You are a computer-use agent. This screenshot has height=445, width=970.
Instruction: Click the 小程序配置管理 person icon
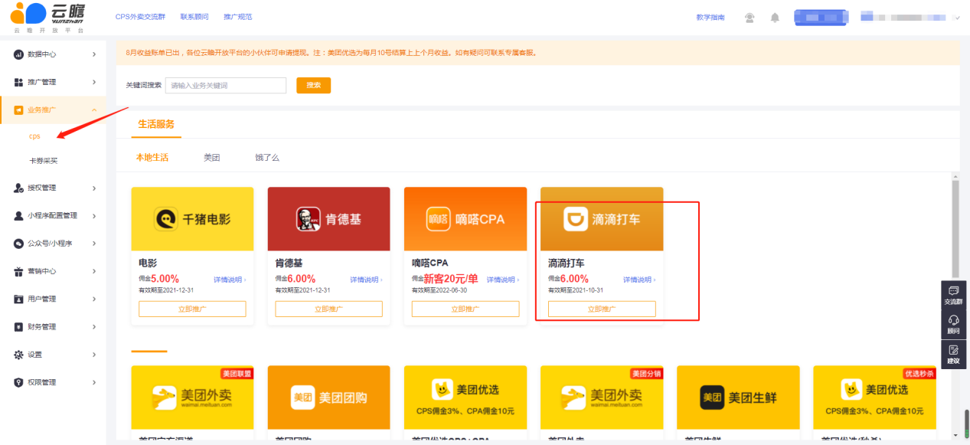(19, 216)
